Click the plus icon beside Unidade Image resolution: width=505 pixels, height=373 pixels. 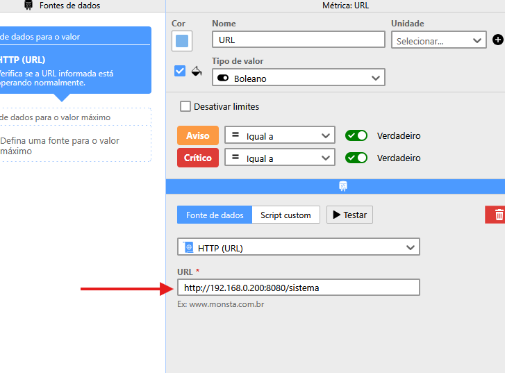pyautogui.click(x=497, y=40)
